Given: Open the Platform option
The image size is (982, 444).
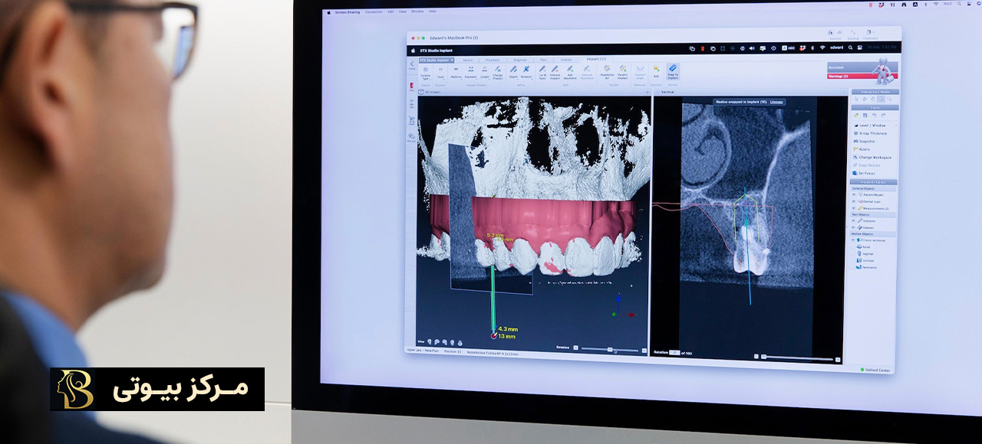Looking at the screenshot, I should [456, 73].
